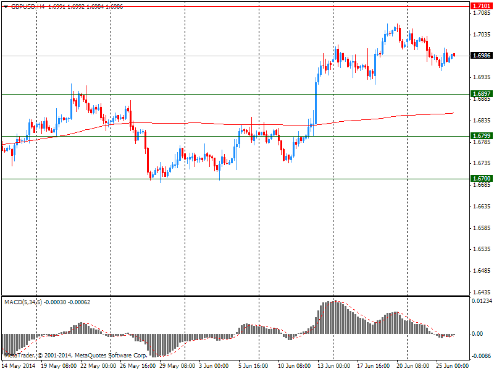This screenshot has height=371, width=494.
Task: Click the -0.0086 MACD scale value
Action: (482, 356)
